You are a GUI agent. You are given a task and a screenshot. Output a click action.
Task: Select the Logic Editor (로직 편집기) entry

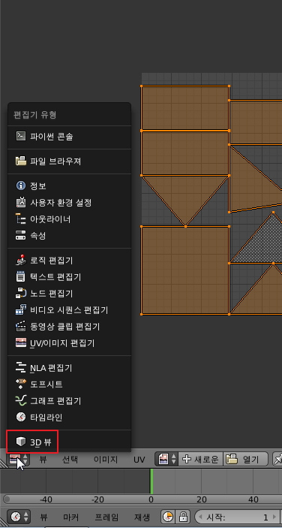pyautogui.click(x=69, y=261)
